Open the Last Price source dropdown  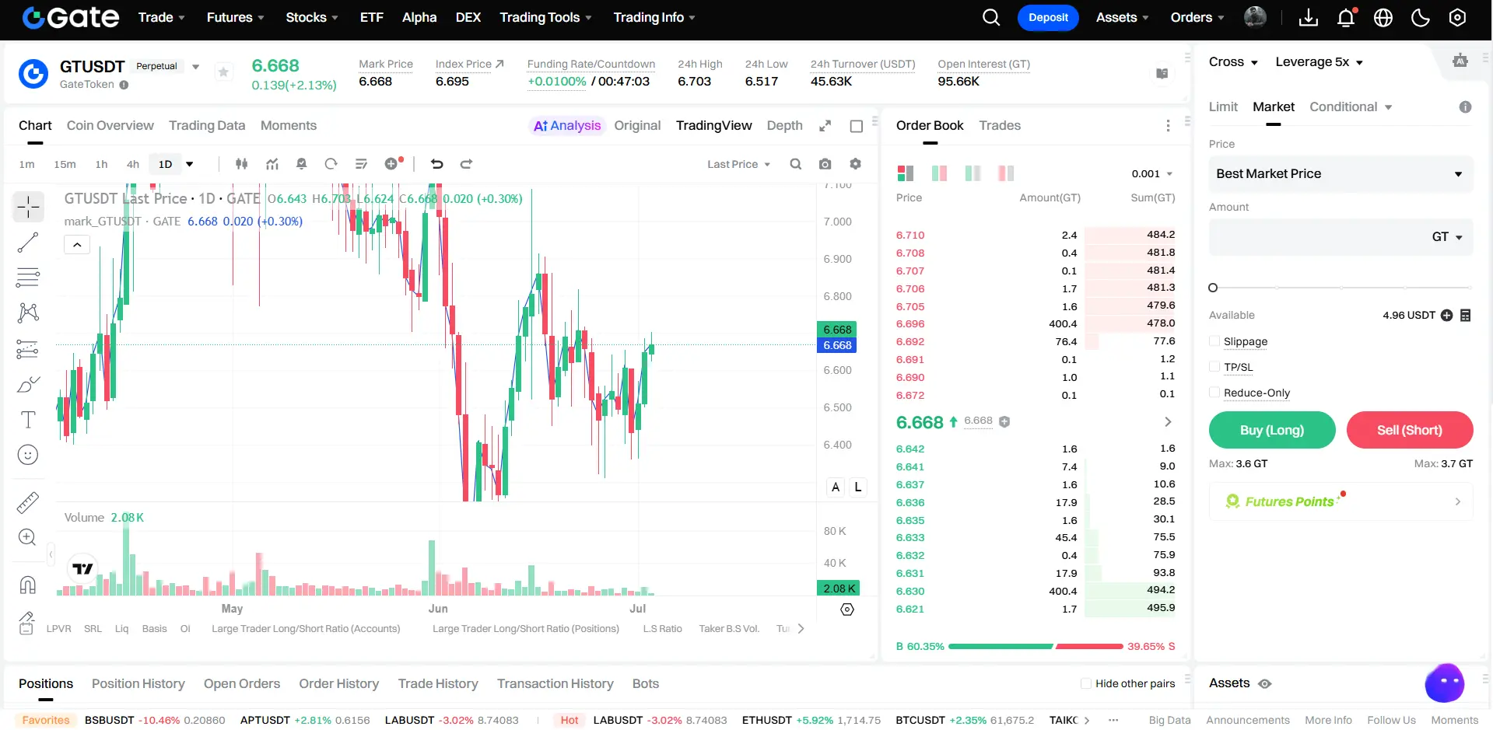(x=738, y=164)
